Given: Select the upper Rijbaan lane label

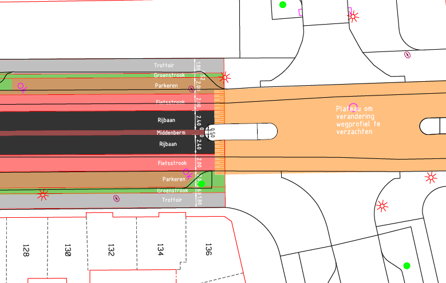Looking at the screenshot, I should tap(167, 121).
